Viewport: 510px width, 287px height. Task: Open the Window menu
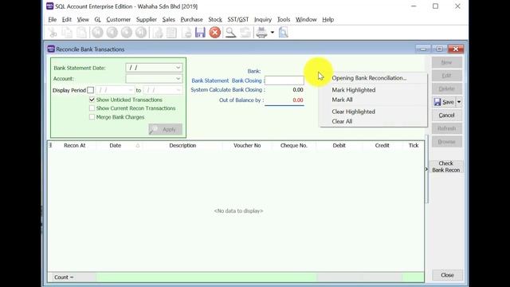point(306,19)
